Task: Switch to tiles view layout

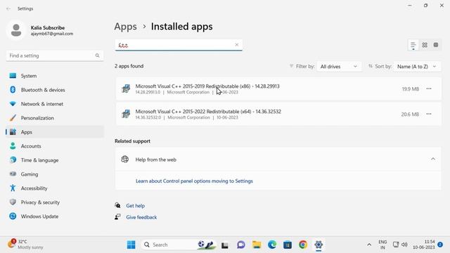Action: click(x=436, y=45)
